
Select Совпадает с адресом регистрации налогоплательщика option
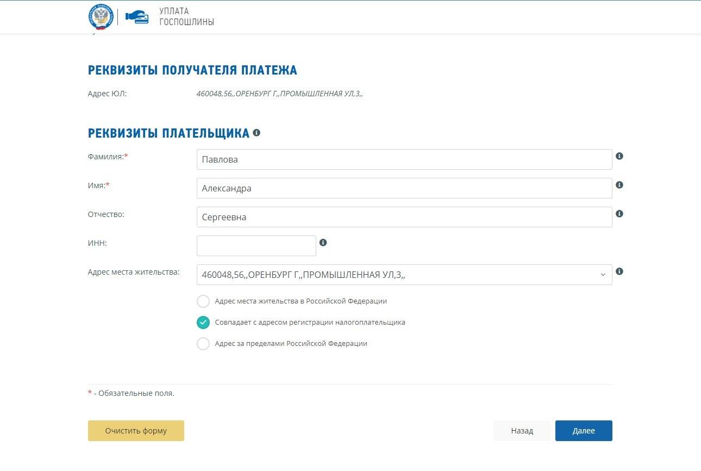click(x=203, y=323)
